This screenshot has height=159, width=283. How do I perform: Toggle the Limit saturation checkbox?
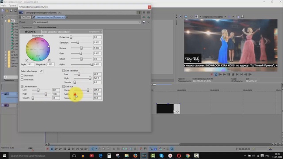[64, 71]
